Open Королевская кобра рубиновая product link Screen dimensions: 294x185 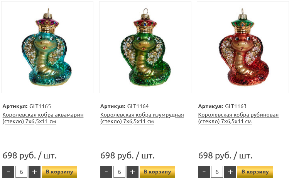click(x=238, y=118)
